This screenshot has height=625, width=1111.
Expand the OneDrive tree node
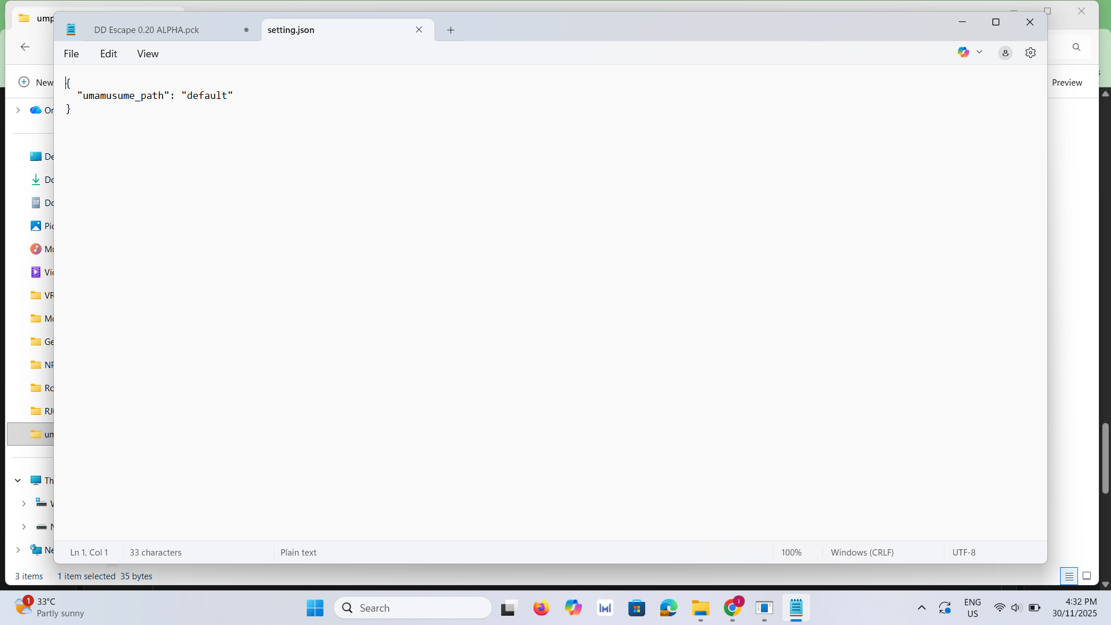(x=18, y=110)
